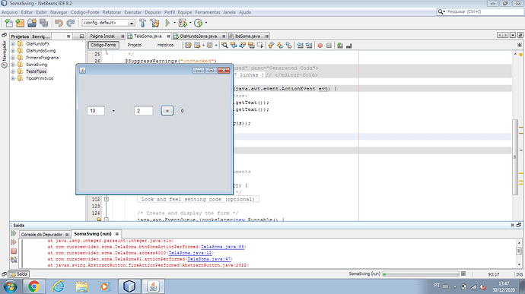
Task: Click the editor vertical scrollbar thumb
Action: click(515, 156)
